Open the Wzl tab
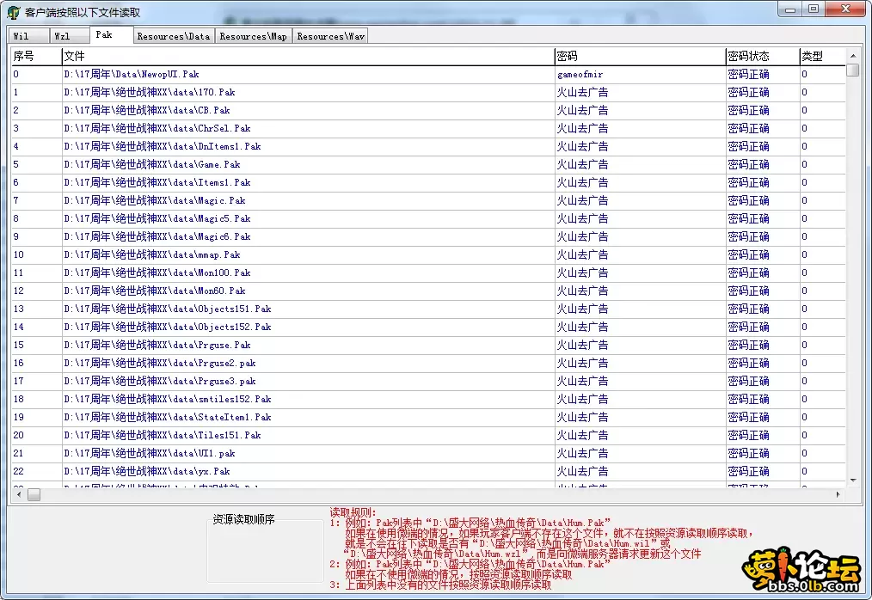This screenshot has width=872, height=600. click(63, 36)
